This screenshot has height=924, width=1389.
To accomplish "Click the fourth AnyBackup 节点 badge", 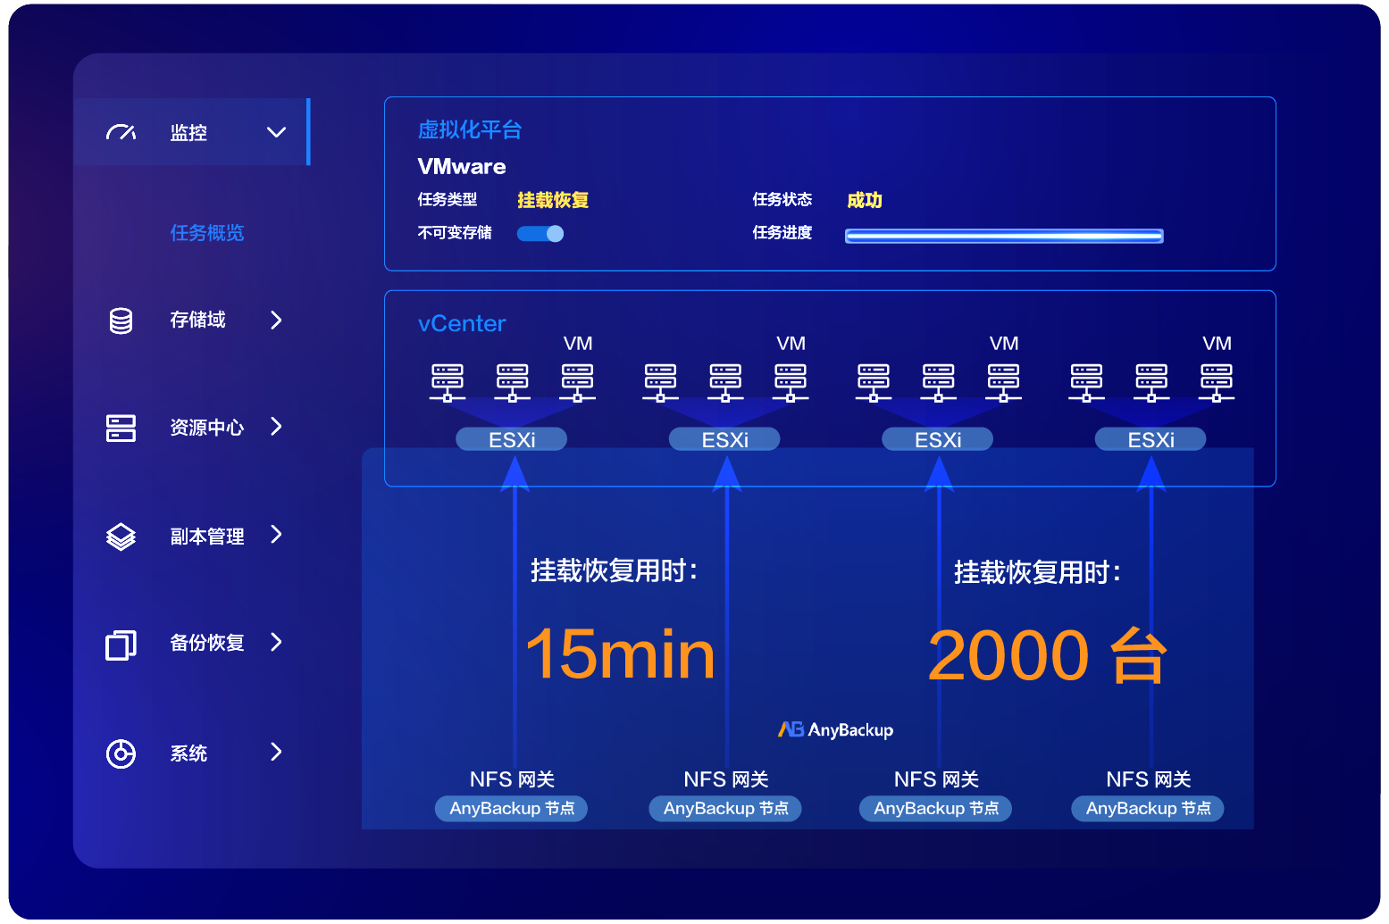I will coord(1148,809).
